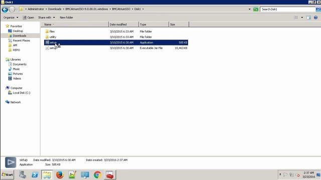This screenshot has width=321, height=180.
Task: Open the Organize menu
Action: [11, 17]
